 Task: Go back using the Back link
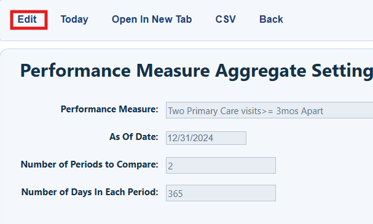[271, 20]
